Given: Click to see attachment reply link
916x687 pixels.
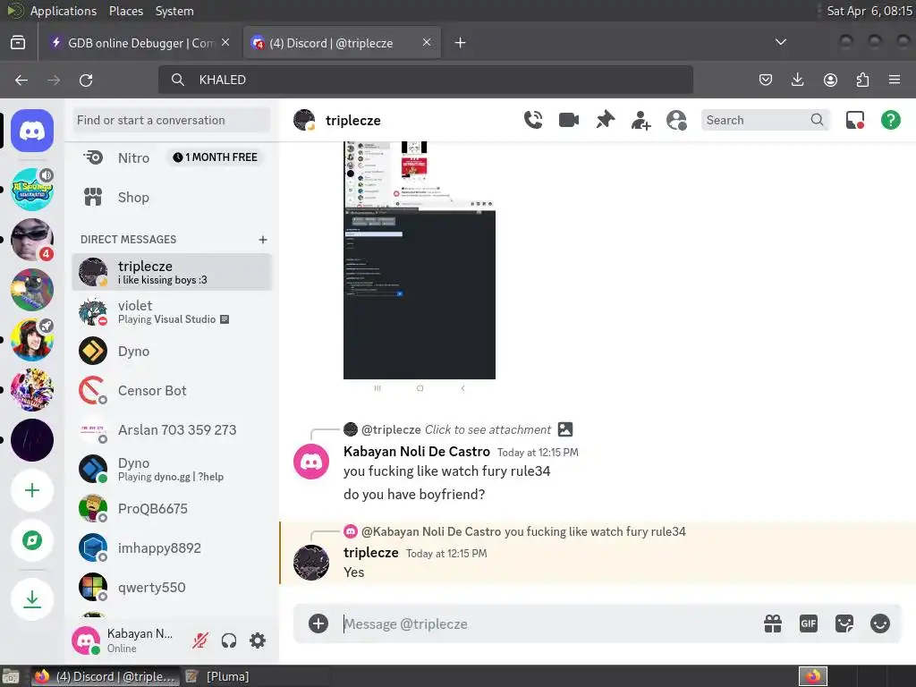Looking at the screenshot, I should coord(488,430).
